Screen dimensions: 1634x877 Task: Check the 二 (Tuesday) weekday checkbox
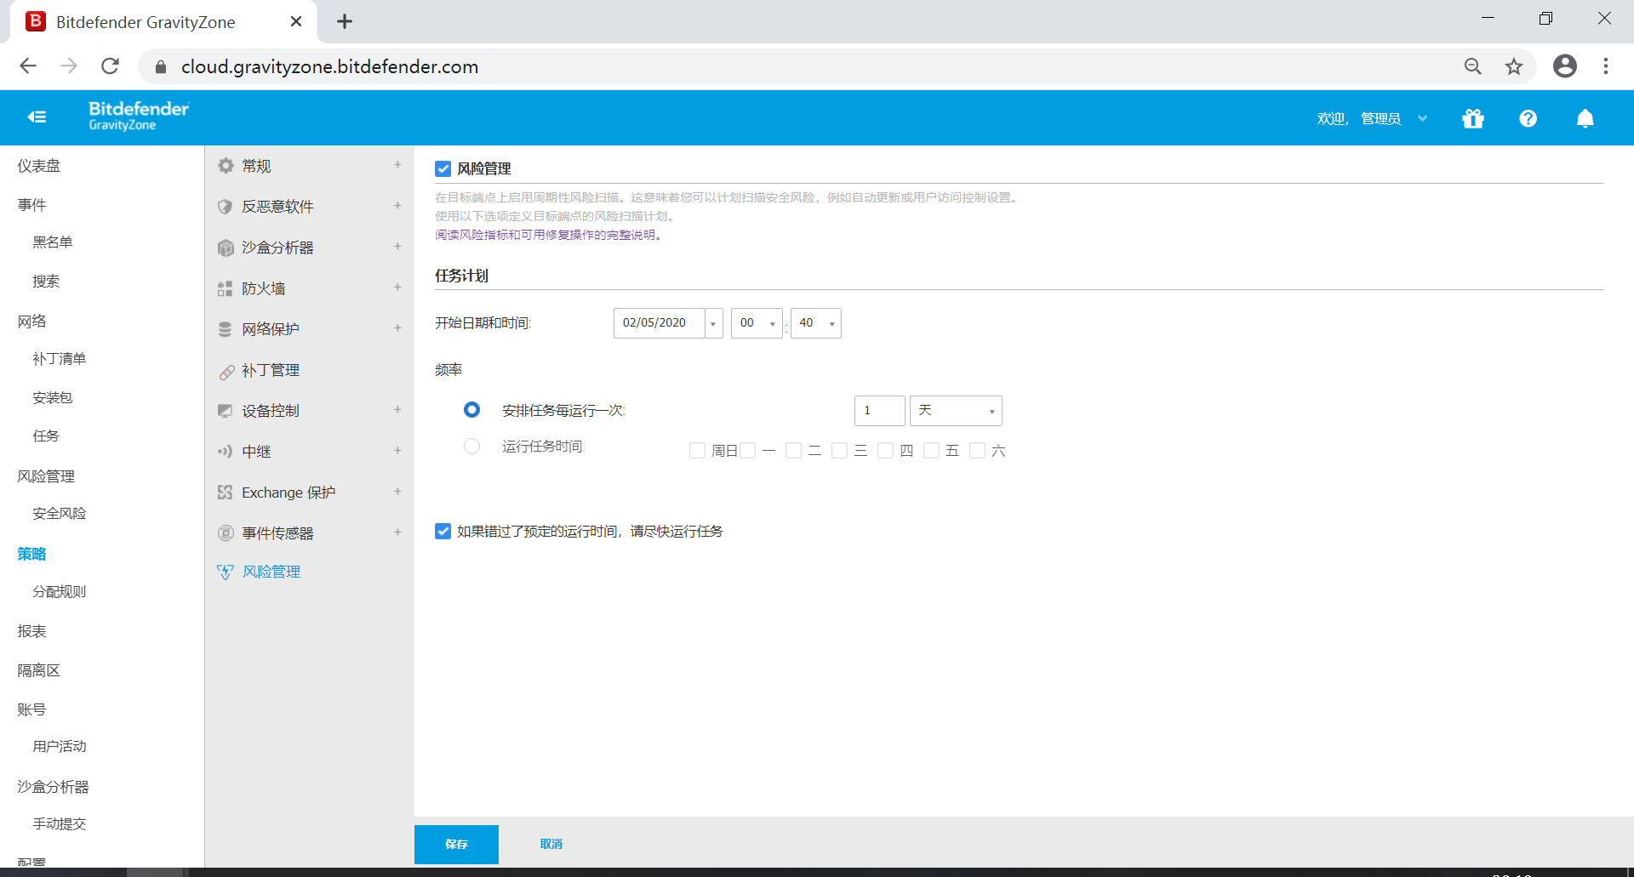[793, 451]
